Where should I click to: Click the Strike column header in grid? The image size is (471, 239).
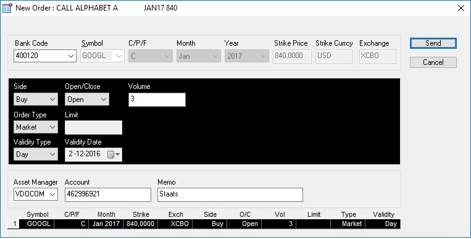[x=141, y=215]
